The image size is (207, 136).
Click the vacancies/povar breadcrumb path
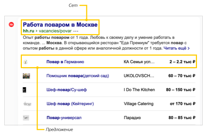[x=55, y=31]
